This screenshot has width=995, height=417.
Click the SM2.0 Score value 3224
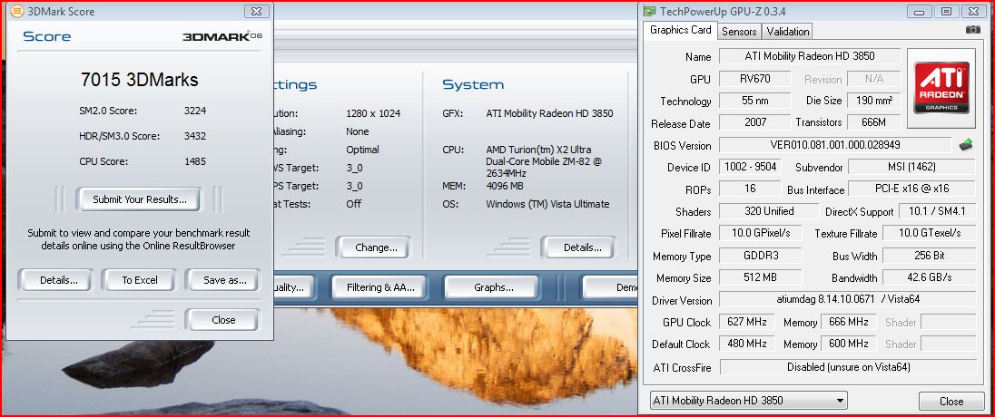point(195,111)
